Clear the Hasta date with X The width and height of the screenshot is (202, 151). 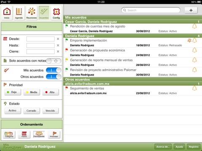pyautogui.click(x=58, y=45)
